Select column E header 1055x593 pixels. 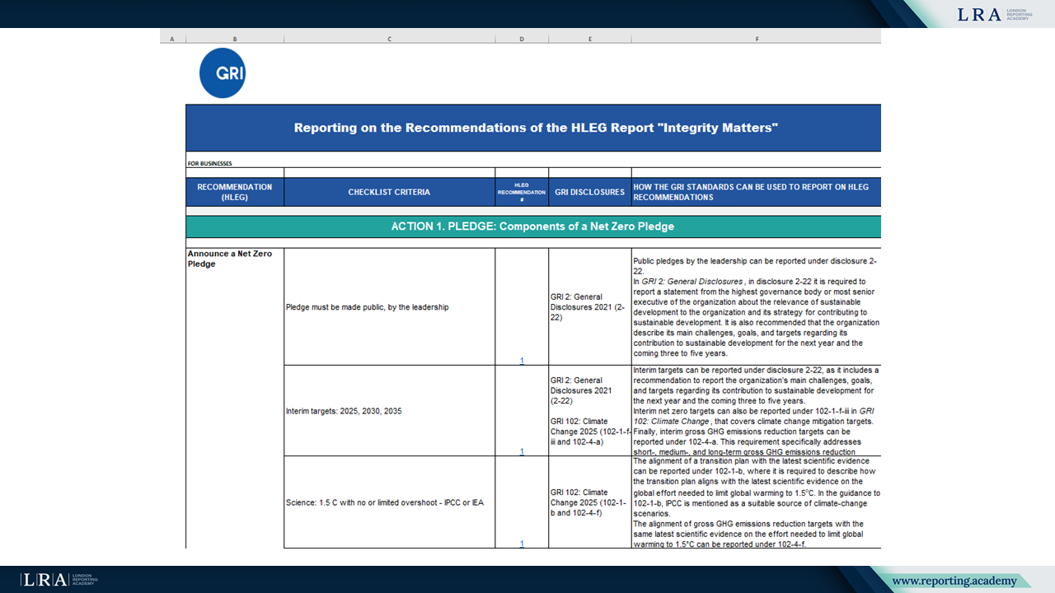590,39
